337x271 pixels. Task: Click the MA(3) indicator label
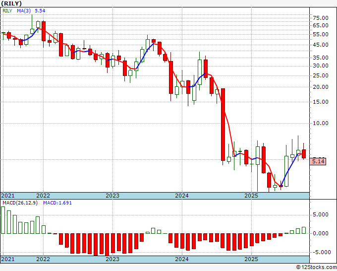(x=24, y=11)
